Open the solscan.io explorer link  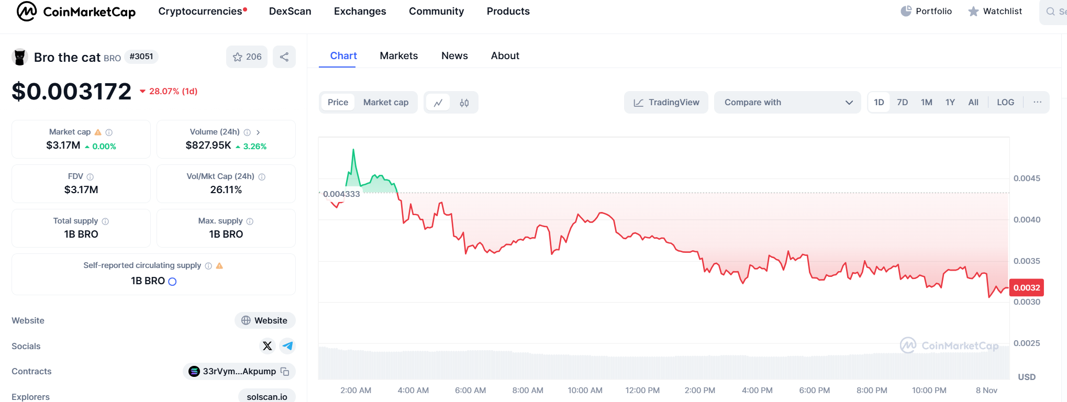click(x=267, y=397)
